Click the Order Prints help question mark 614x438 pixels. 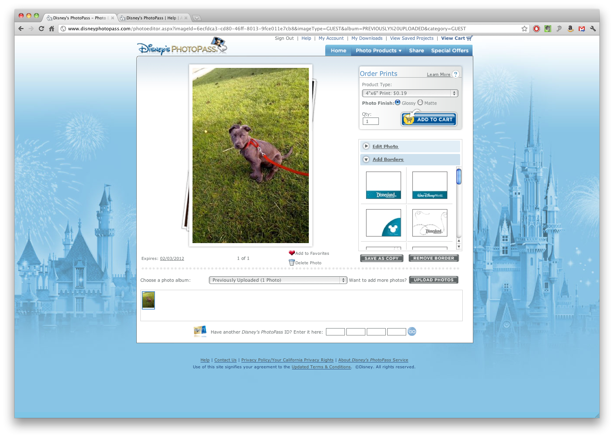click(455, 74)
